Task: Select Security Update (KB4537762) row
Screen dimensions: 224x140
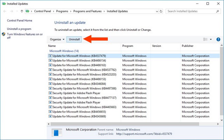Action: (134, 70)
